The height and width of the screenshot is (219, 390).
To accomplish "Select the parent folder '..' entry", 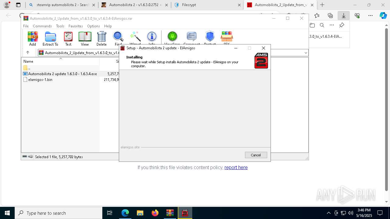I will pyautogui.click(x=27, y=68).
